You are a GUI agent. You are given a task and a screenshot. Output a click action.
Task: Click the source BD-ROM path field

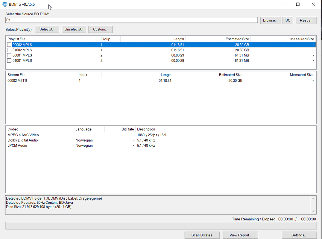pyautogui.click(x=131, y=20)
